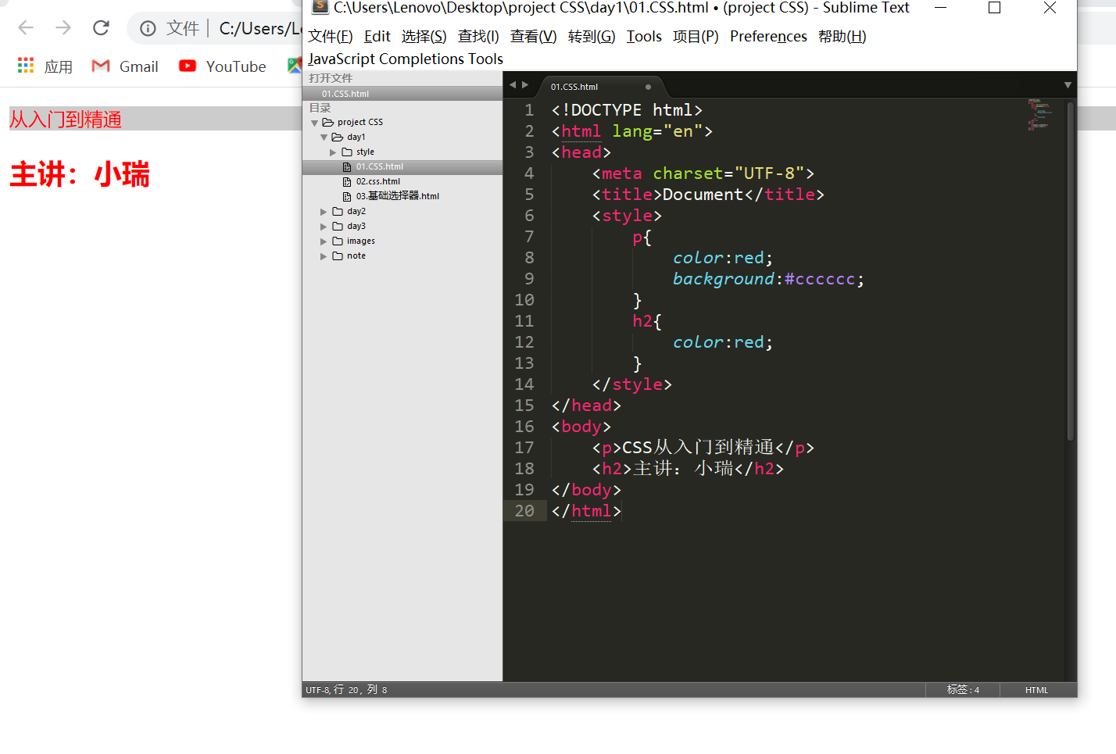Image resolution: width=1116 pixels, height=754 pixels.
Task: Open the 文件(F) menu
Action: click(330, 37)
